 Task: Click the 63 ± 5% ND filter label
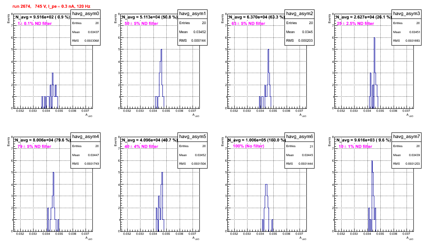(248, 24)
